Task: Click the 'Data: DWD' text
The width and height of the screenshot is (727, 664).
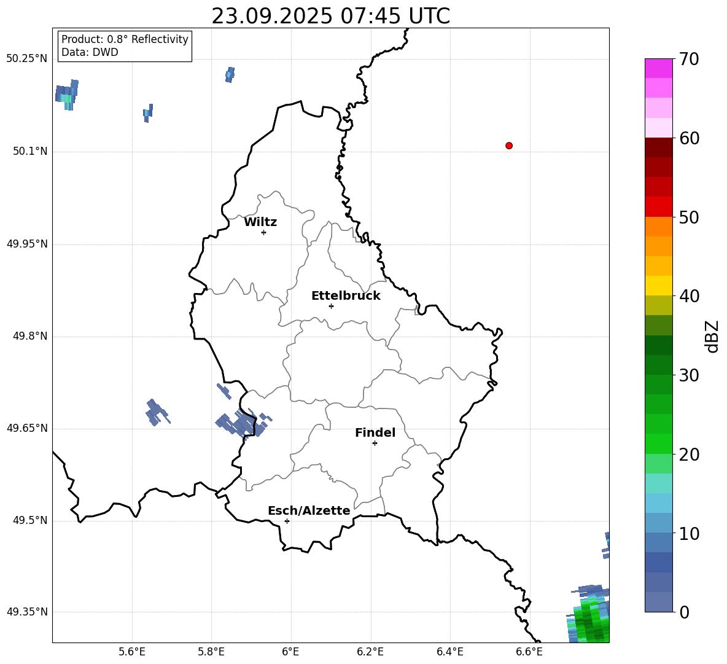Action: click(90, 52)
